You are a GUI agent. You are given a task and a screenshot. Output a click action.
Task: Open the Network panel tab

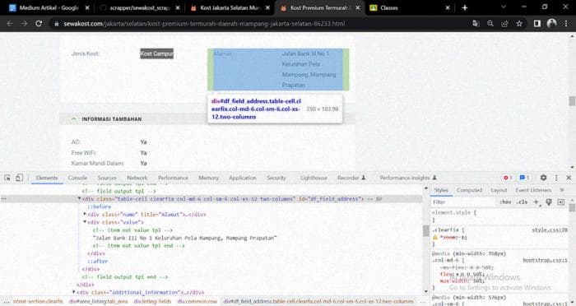(x=137, y=178)
